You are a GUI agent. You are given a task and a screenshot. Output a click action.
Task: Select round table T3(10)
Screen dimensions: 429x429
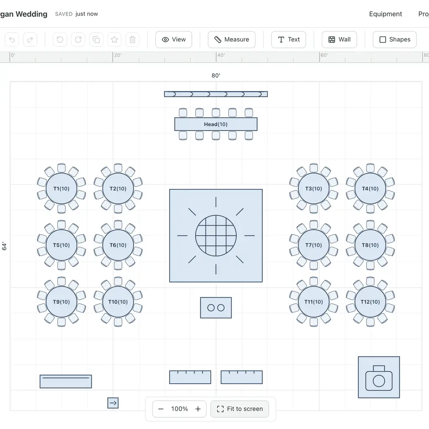click(314, 189)
